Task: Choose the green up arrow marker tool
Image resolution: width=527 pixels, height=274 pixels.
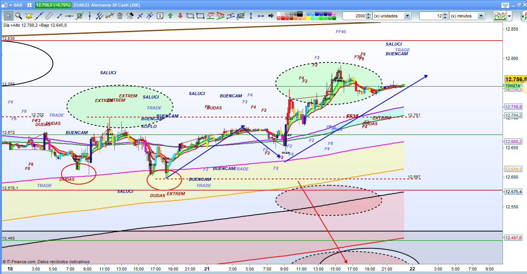Action: [x=170, y=16]
